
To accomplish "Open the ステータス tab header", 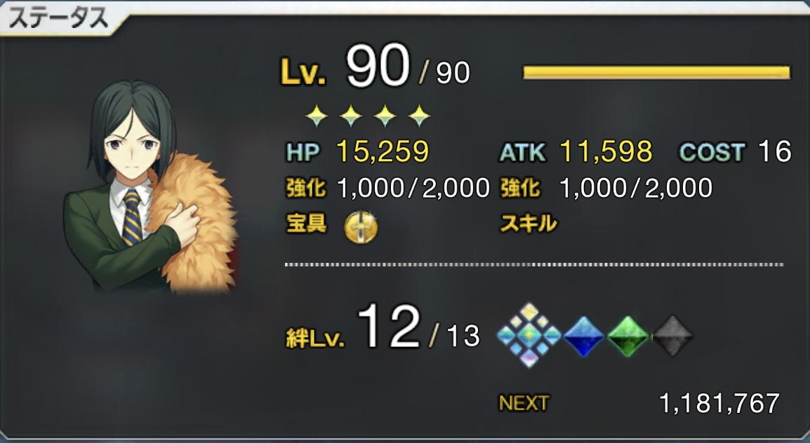I will point(58,18).
